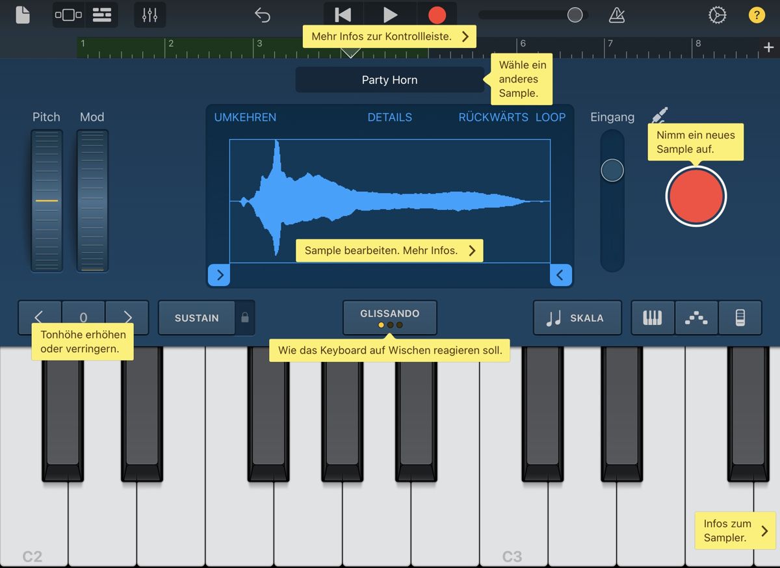Viewport: 780px width, 568px height.
Task: Open the SKALA scale selector
Action: coord(577,318)
